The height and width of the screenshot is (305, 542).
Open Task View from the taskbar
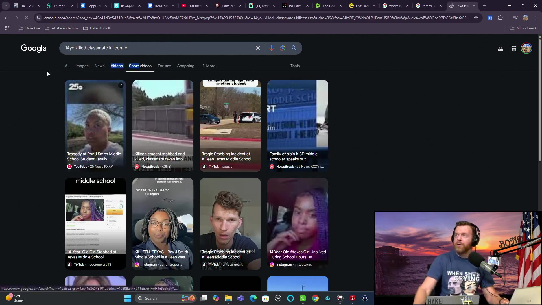pyautogui.click(x=204, y=298)
